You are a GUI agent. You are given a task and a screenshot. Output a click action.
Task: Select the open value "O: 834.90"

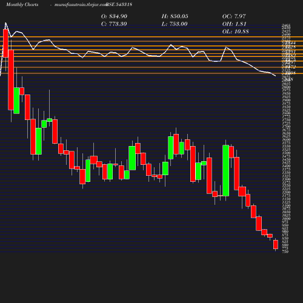click(114, 16)
